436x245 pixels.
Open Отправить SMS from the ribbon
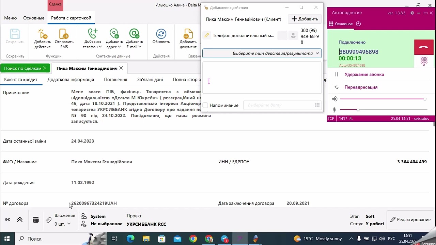(x=64, y=34)
